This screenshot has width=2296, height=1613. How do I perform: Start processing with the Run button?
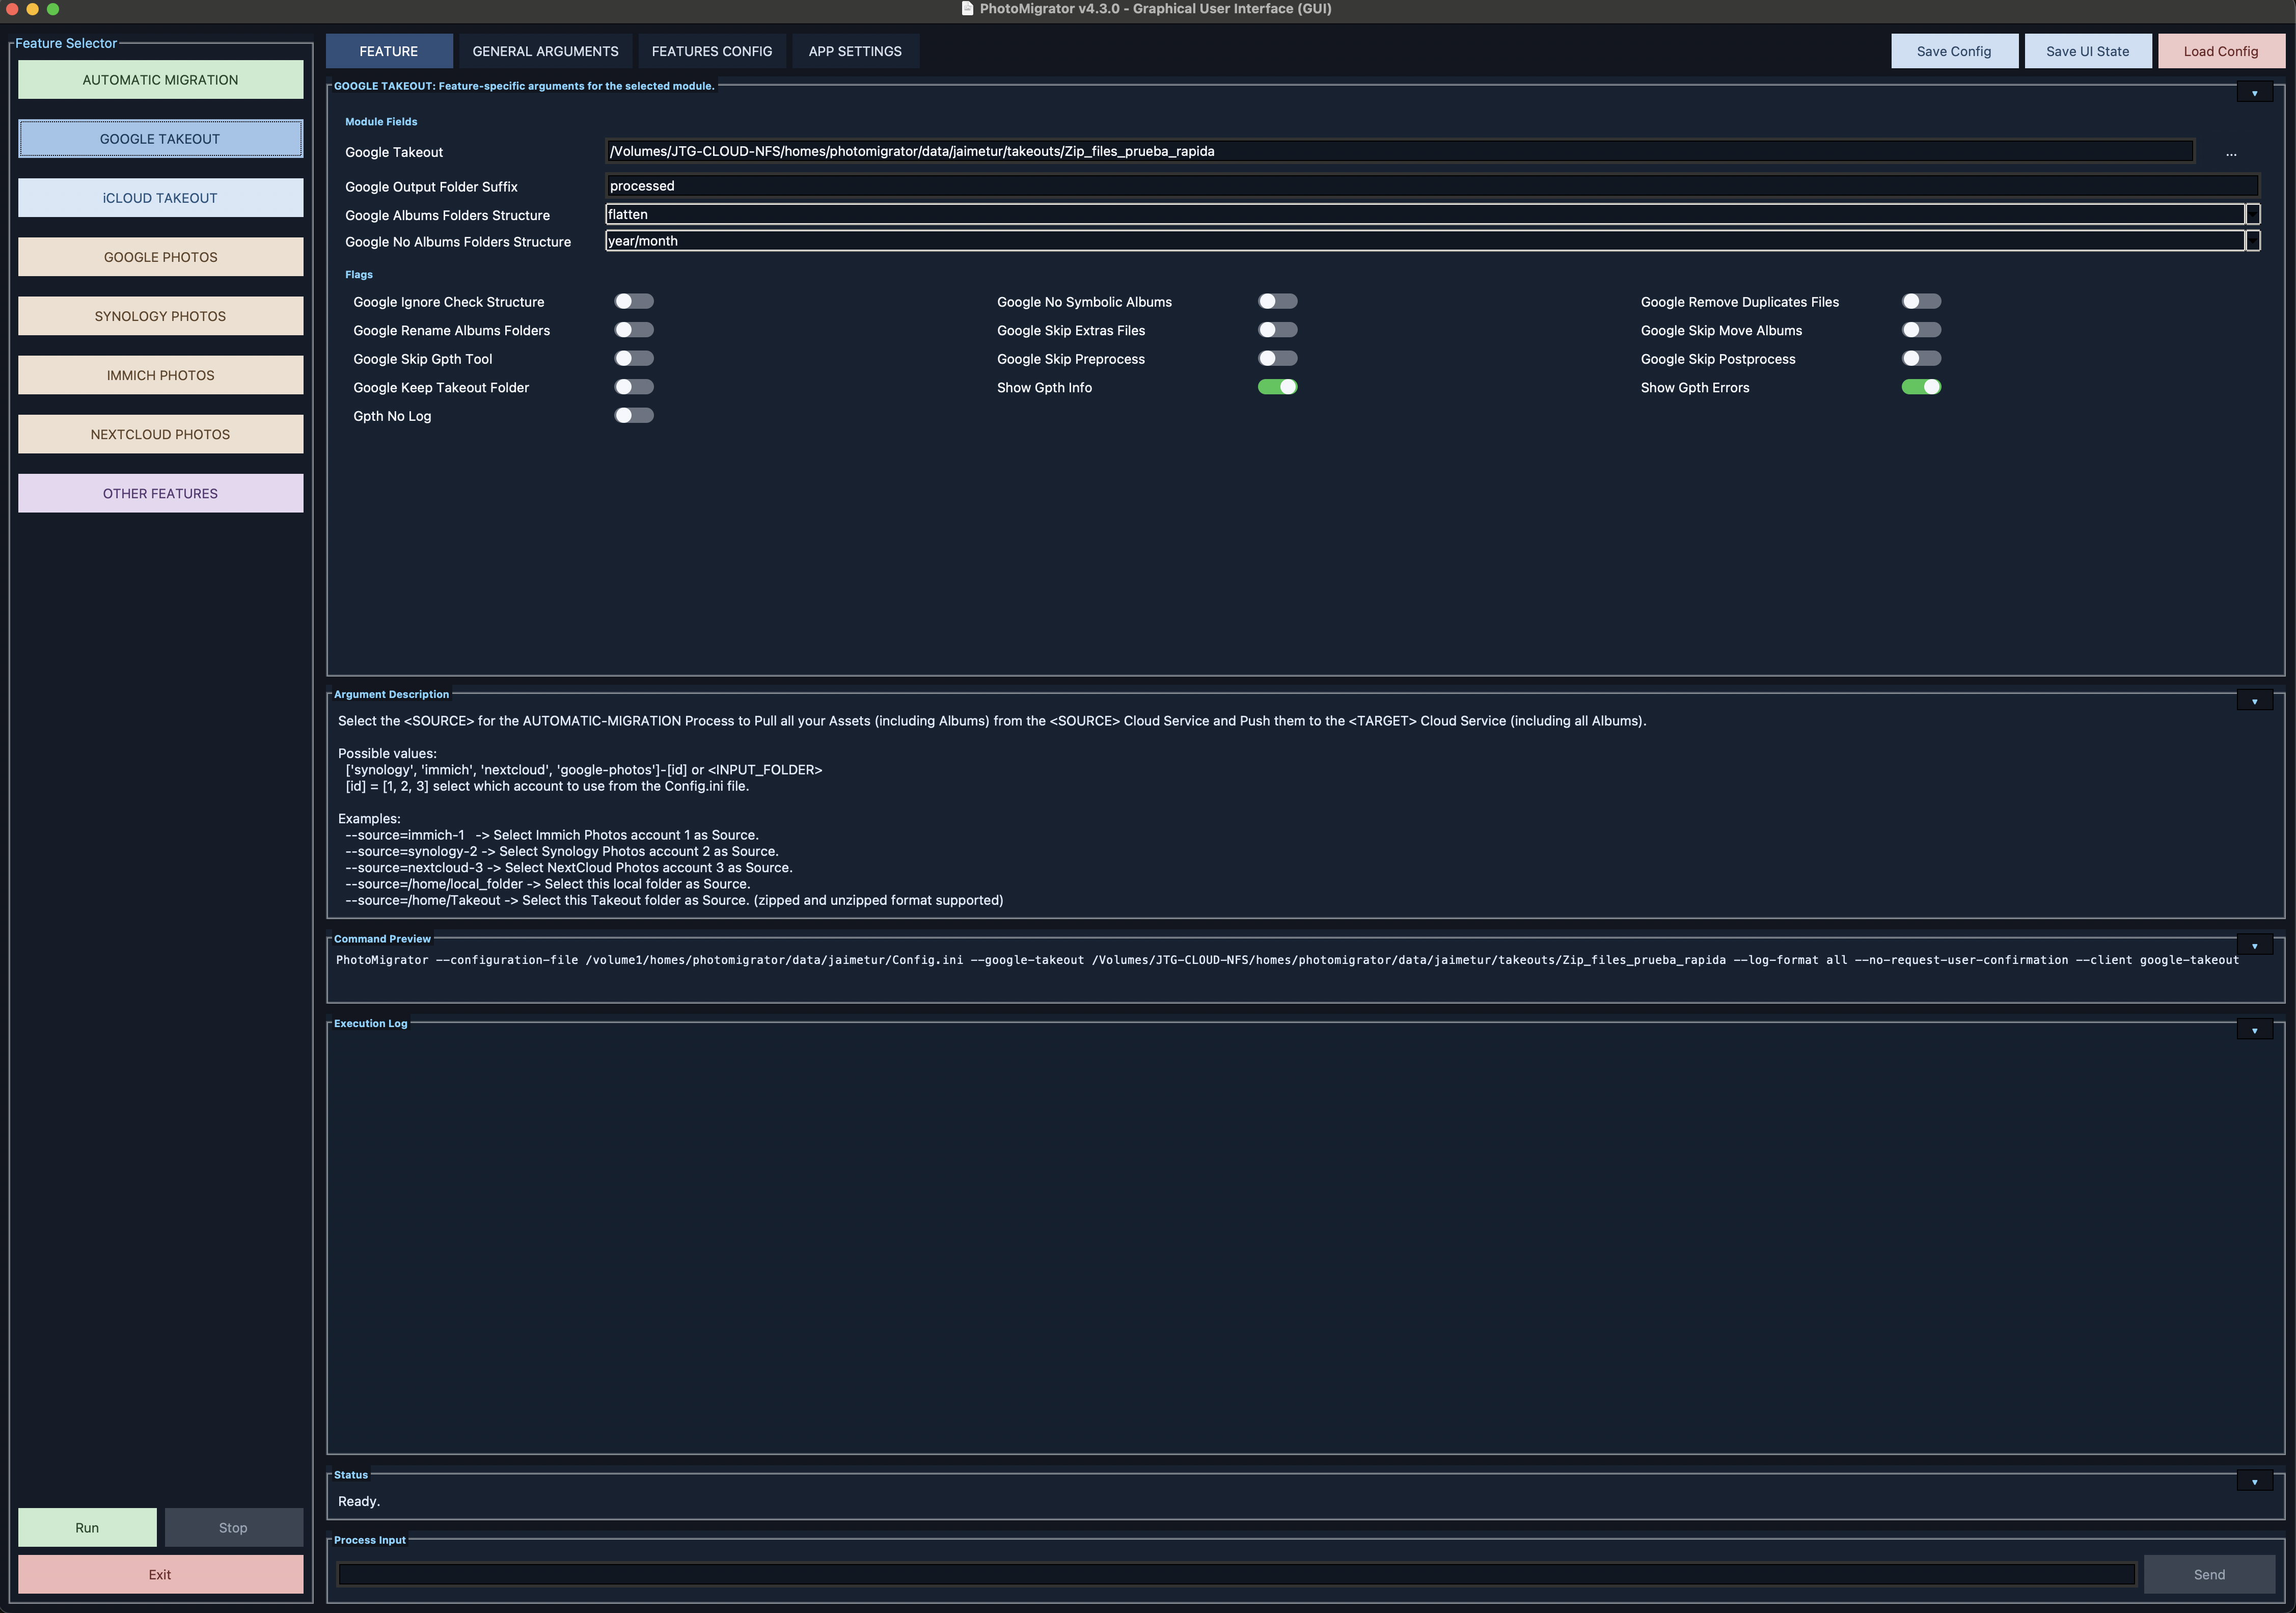coord(87,1528)
